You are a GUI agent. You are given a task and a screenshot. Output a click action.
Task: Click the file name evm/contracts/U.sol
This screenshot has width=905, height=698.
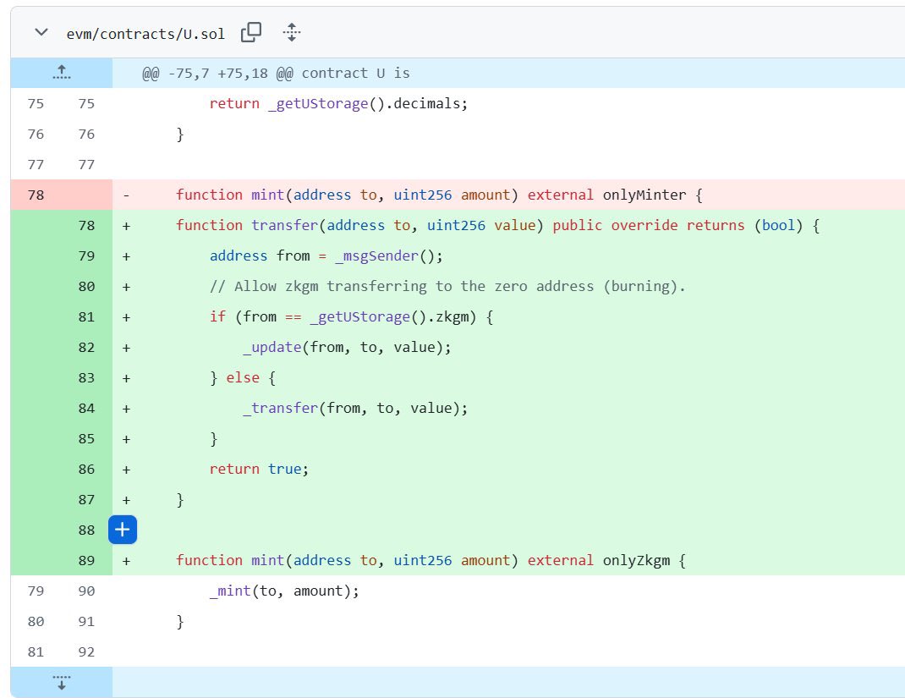tap(145, 34)
